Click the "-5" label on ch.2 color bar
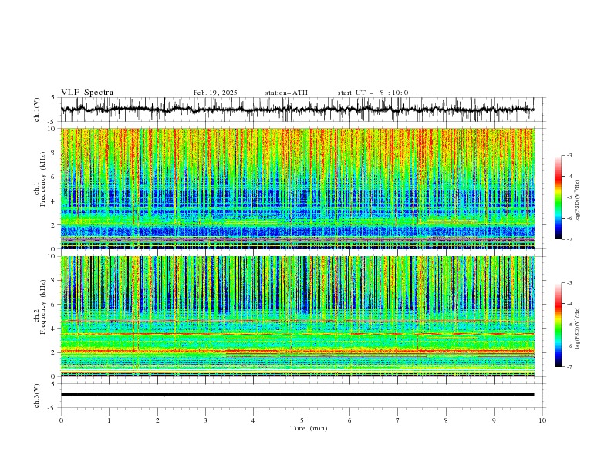611x472 pixels. click(x=569, y=325)
